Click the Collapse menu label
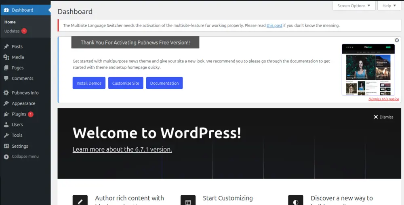Image resolution: width=404 pixels, height=205 pixels. point(25,157)
